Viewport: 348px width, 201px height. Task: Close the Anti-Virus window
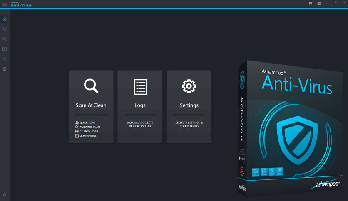(x=344, y=2)
